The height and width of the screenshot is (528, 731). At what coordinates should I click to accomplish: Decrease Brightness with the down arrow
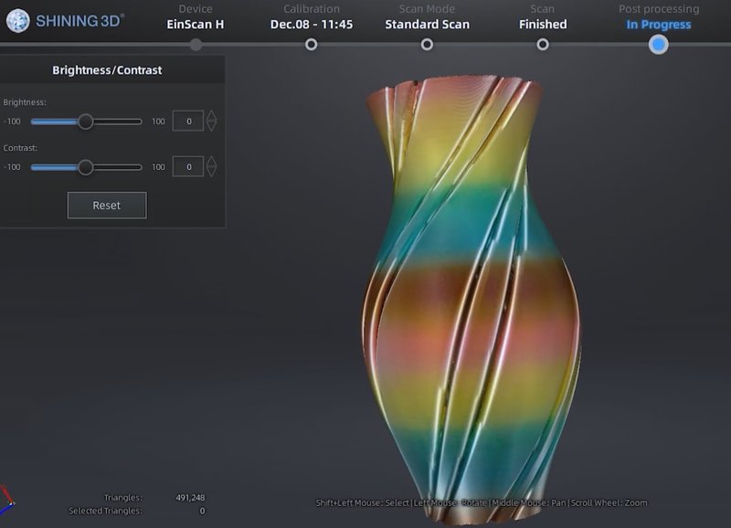[212, 126]
